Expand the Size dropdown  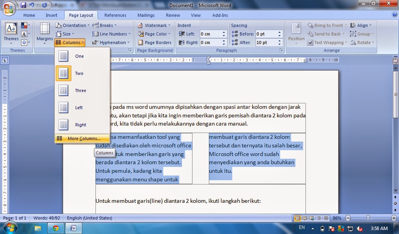(65, 34)
